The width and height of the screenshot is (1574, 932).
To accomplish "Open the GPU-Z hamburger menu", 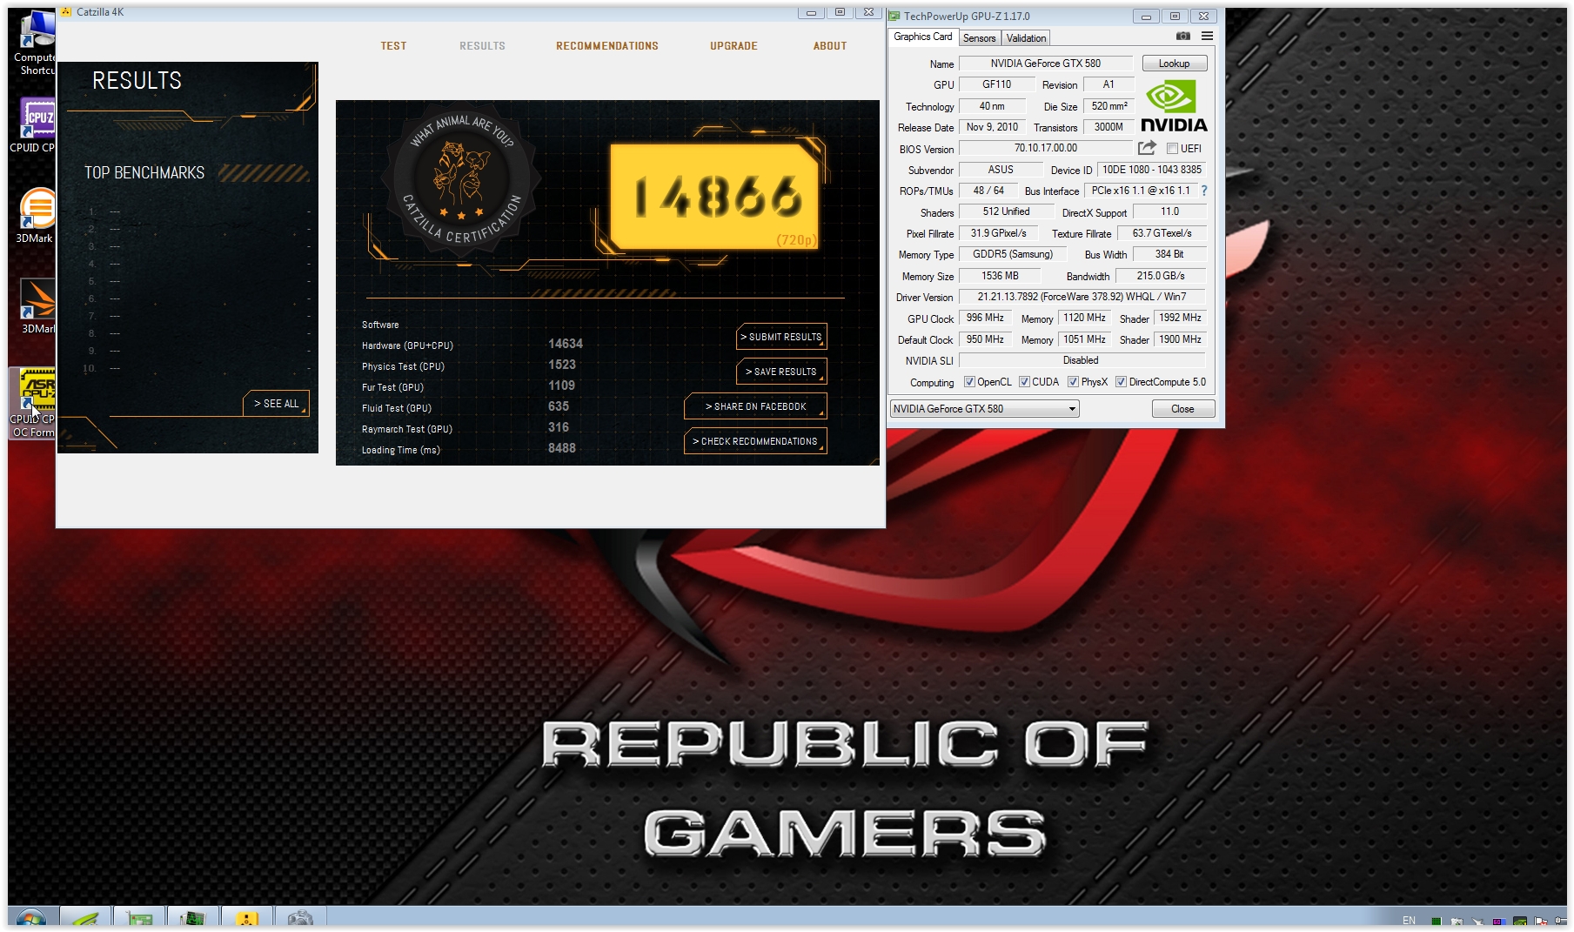I will click(x=1207, y=37).
